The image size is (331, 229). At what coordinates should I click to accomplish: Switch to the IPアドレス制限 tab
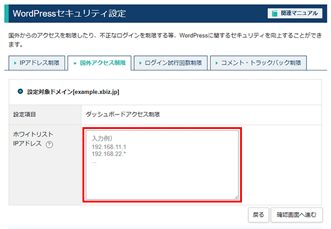37,63
